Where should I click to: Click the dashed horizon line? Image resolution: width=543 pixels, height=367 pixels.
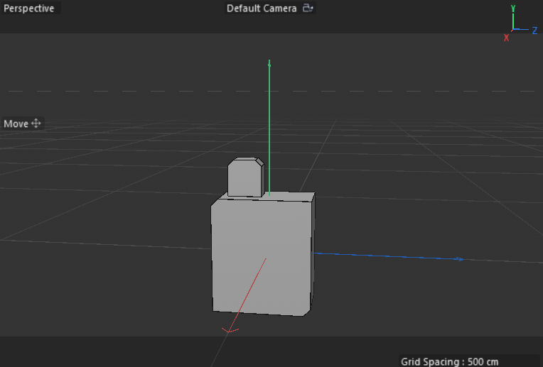142,91
